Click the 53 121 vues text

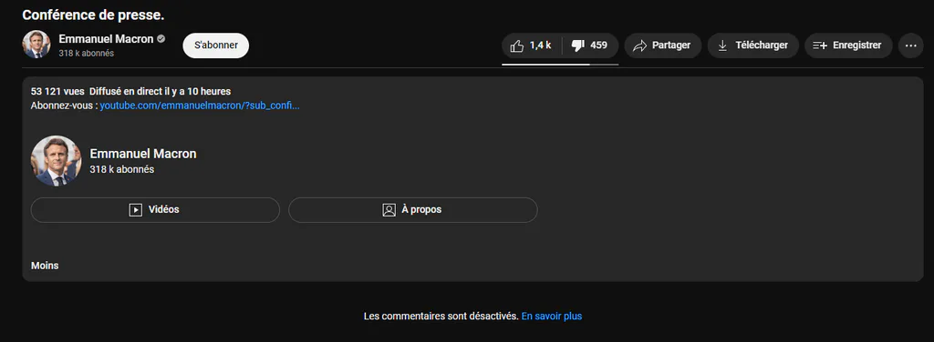point(57,92)
